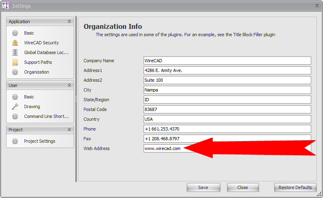Open Global Database Location settings
The image size is (323, 198).
tap(46, 52)
